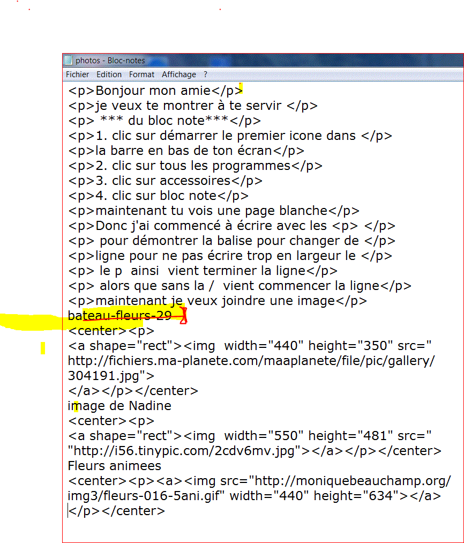
Task: Click '2. clic sur tous les programmes' line
Action: [x=195, y=166]
